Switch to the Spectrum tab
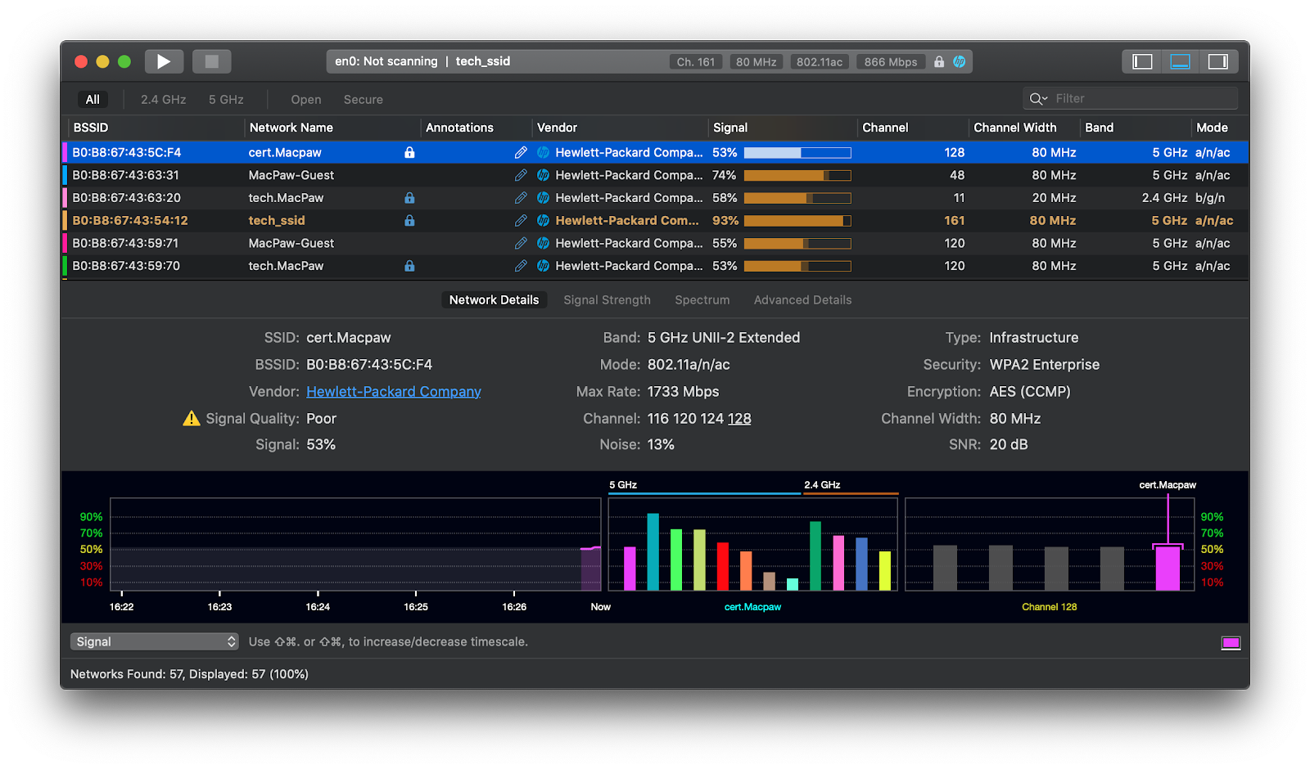 pos(702,300)
